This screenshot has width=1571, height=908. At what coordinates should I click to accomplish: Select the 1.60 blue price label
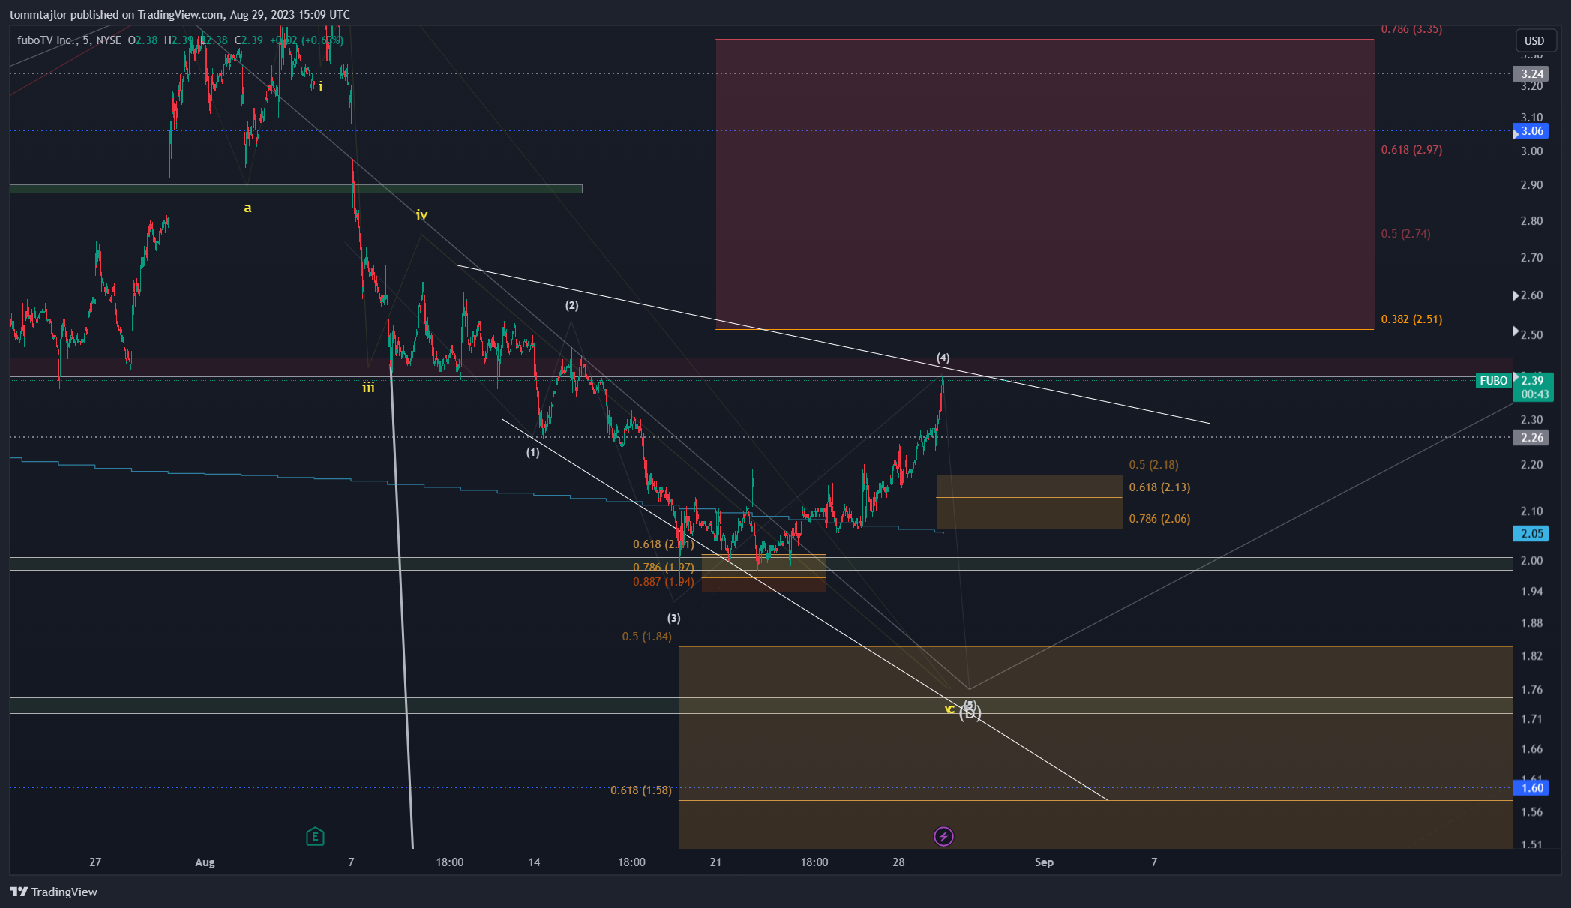(1531, 788)
